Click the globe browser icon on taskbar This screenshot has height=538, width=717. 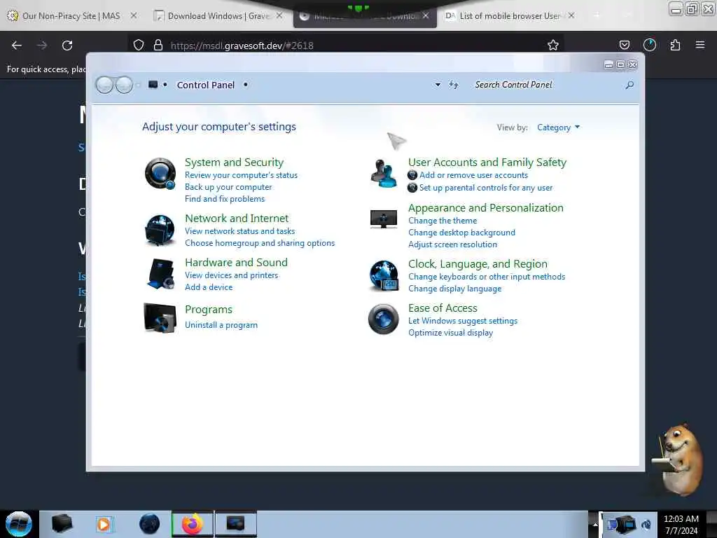tap(150, 524)
